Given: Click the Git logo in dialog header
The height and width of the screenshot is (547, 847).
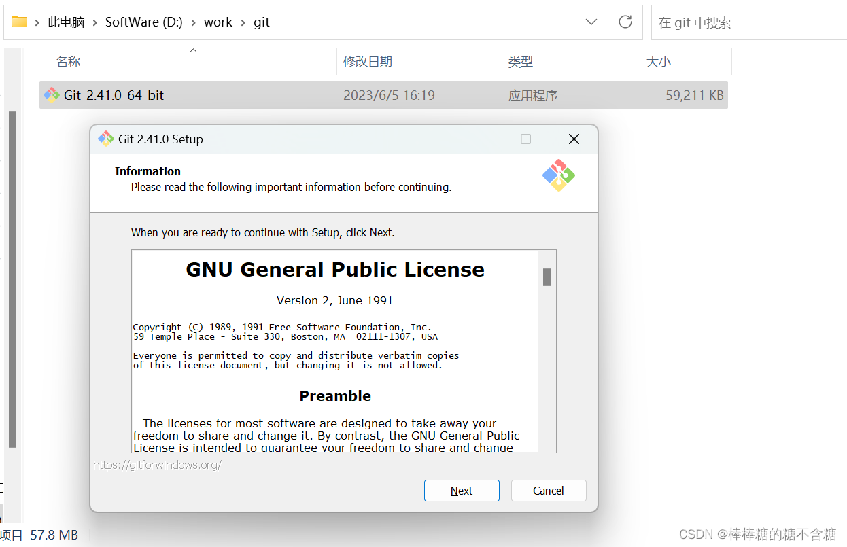Looking at the screenshot, I should pyautogui.click(x=559, y=175).
